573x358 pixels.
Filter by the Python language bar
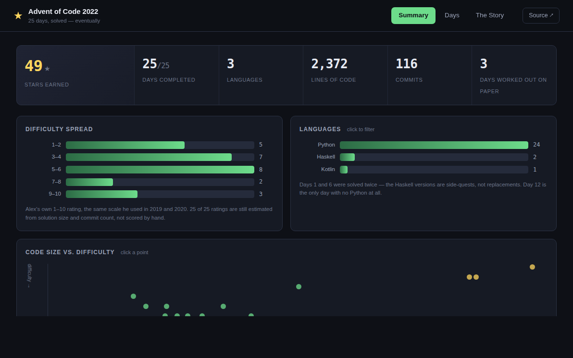[434, 145]
